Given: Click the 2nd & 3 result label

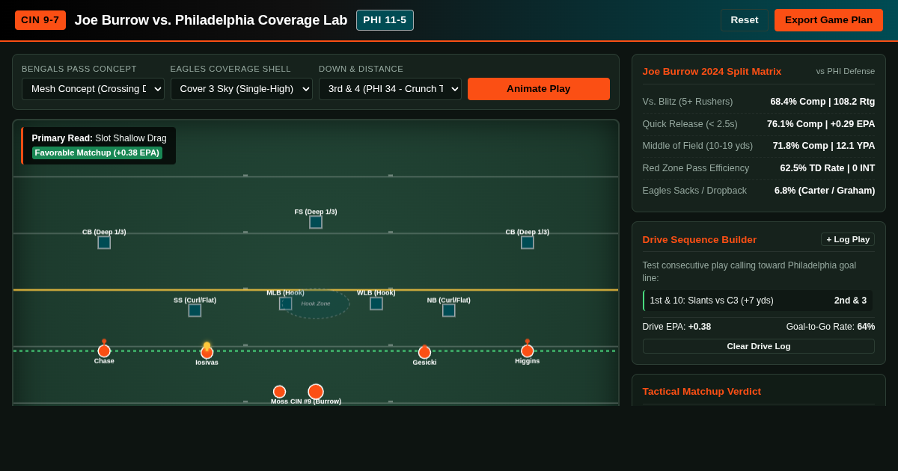Looking at the screenshot, I should pyautogui.click(x=850, y=301).
